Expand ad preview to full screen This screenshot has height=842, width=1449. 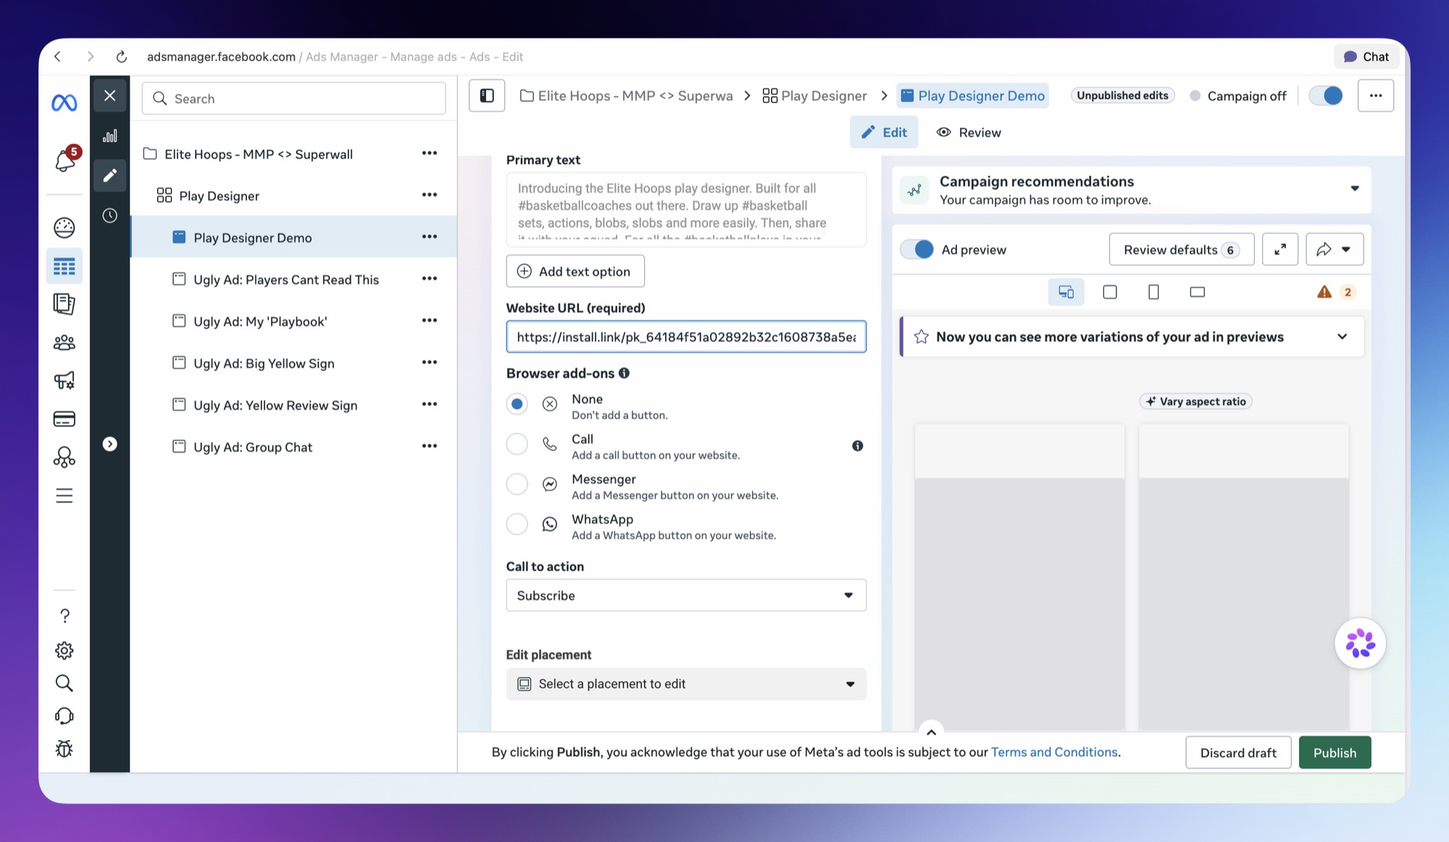(x=1280, y=249)
